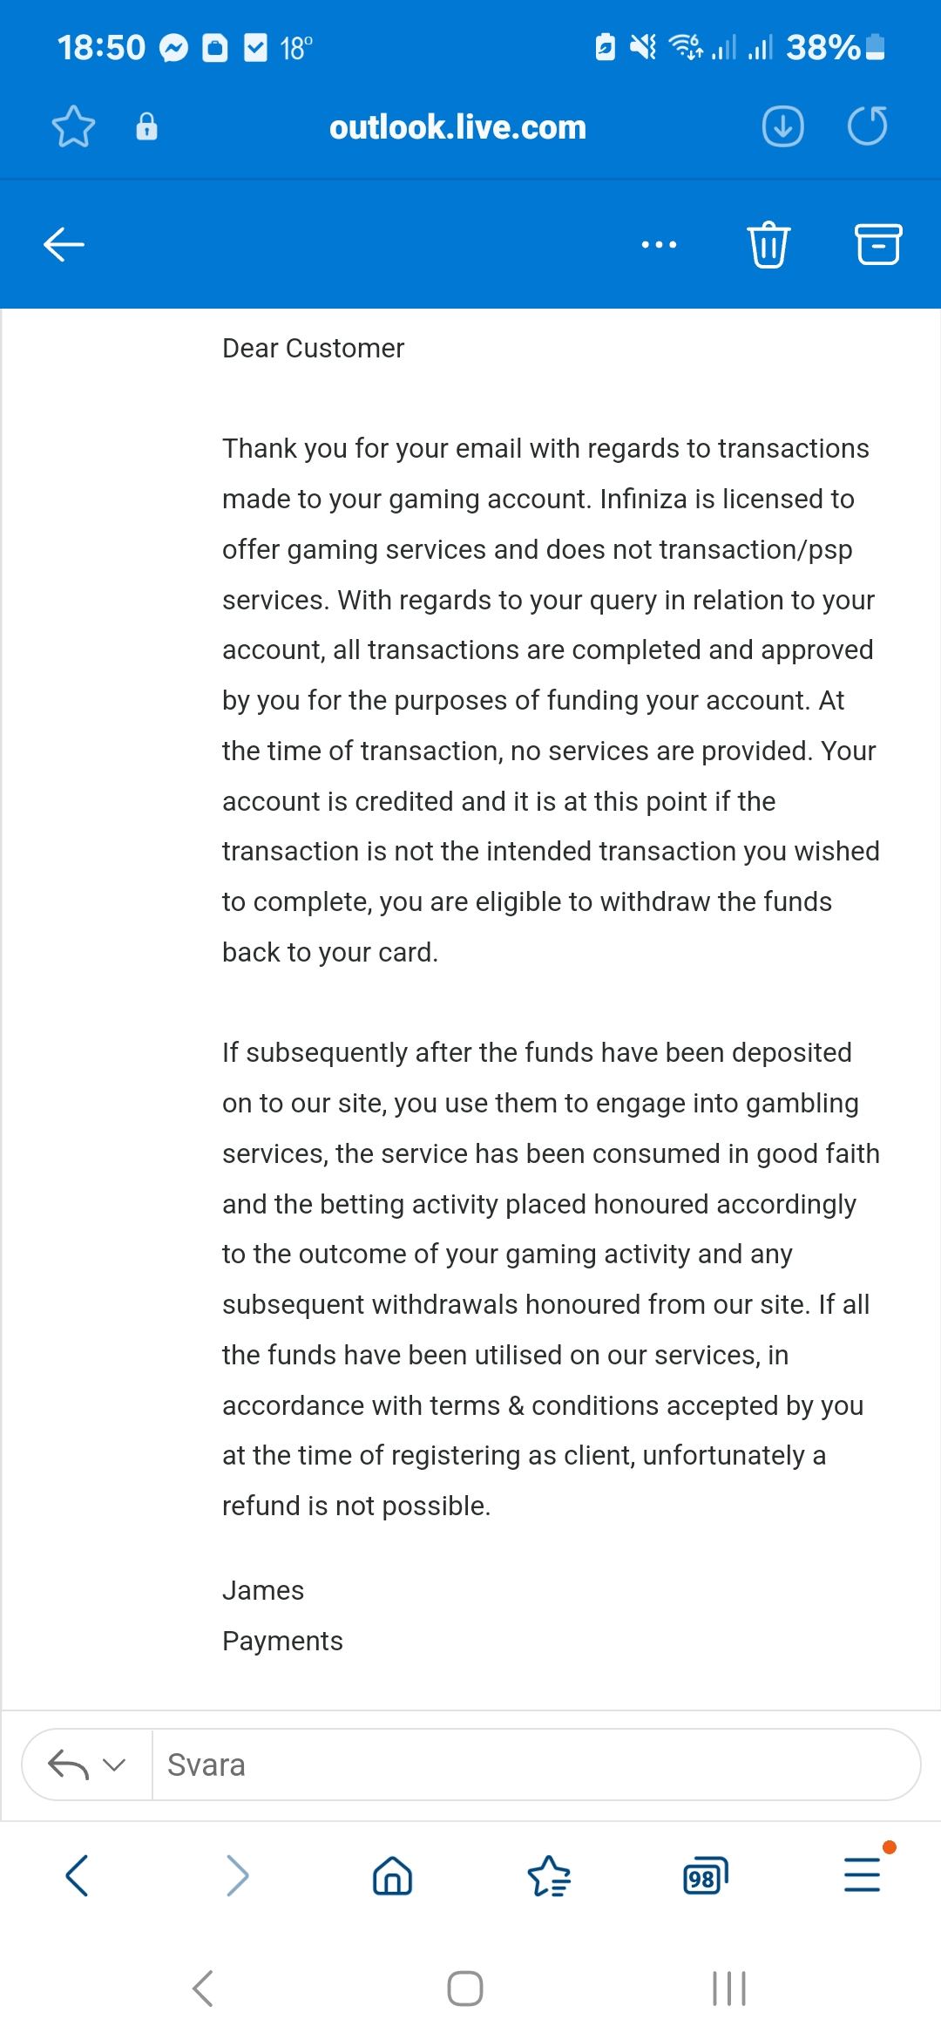The width and height of the screenshot is (941, 2040).
Task: Delete email with trash icon
Action: click(768, 245)
